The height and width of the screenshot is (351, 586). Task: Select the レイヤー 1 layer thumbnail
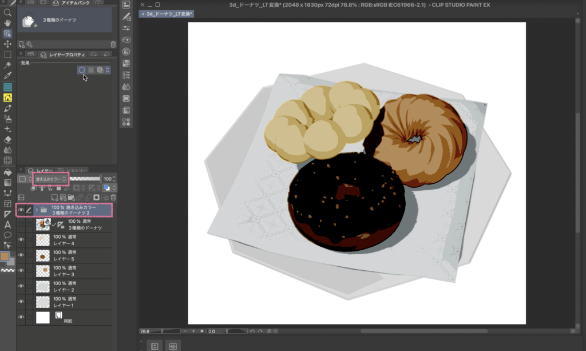coord(43,302)
